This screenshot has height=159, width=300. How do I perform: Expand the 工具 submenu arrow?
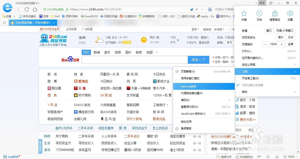coord(295,71)
